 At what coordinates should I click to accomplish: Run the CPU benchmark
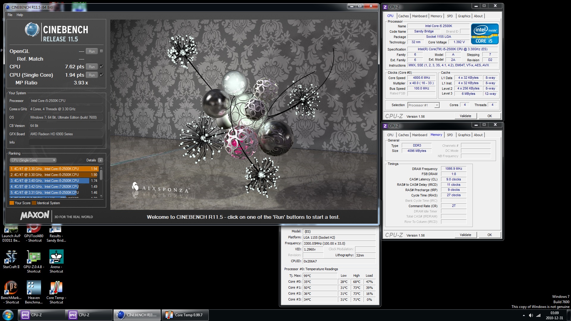tap(92, 67)
